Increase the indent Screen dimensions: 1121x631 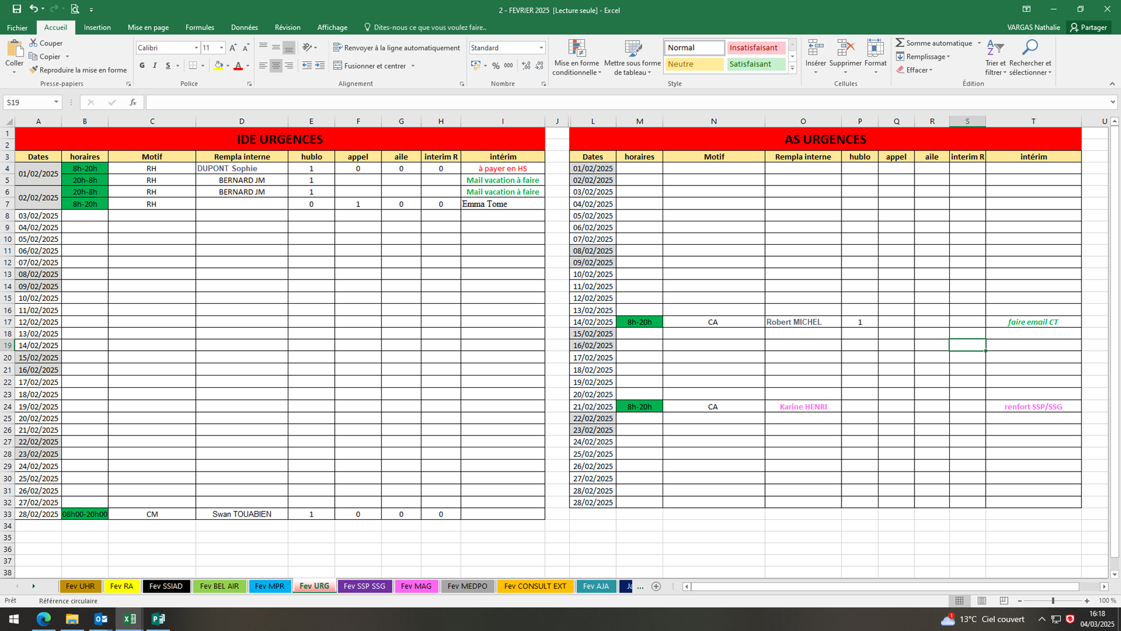[x=320, y=66]
